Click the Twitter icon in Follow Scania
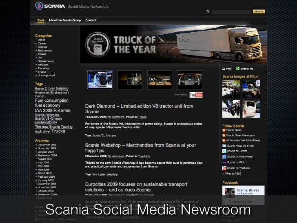297x223 pixels. click(x=224, y=151)
